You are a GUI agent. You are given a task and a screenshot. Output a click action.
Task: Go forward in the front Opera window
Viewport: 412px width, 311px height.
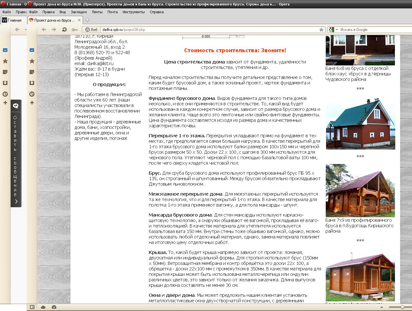click(x=54, y=30)
